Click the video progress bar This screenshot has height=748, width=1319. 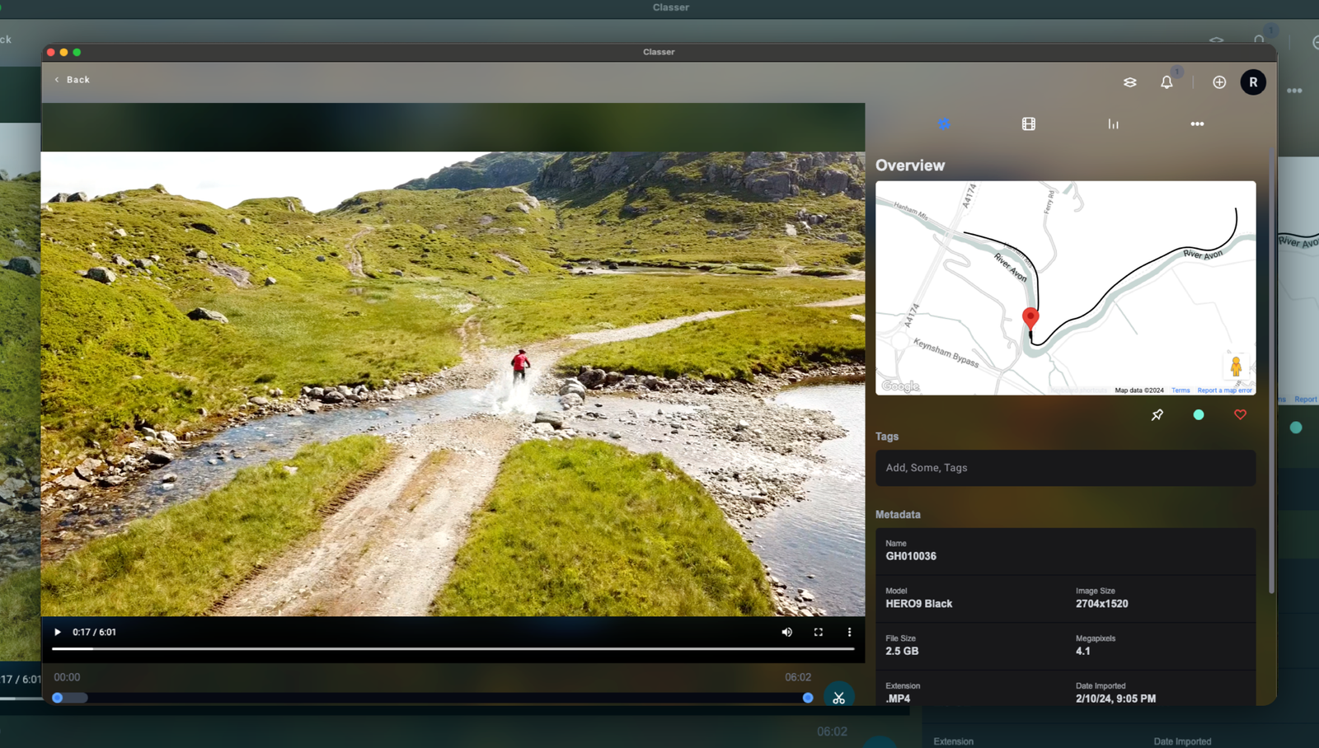point(453,649)
